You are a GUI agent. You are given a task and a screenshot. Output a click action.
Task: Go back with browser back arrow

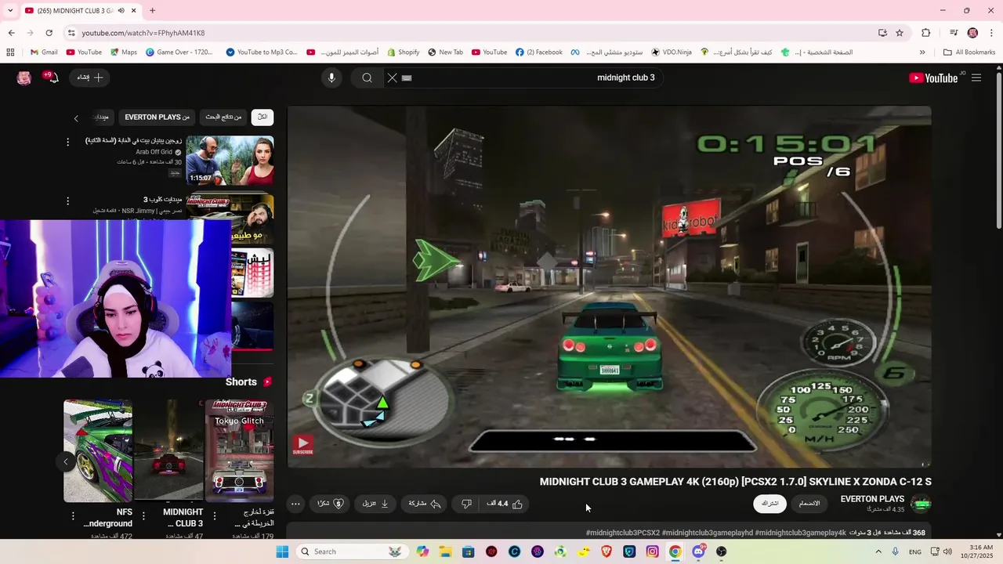[11, 33]
